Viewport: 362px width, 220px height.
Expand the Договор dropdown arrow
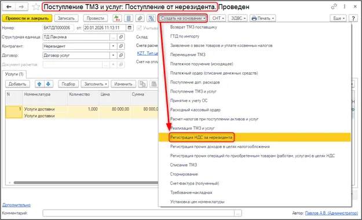(113, 56)
